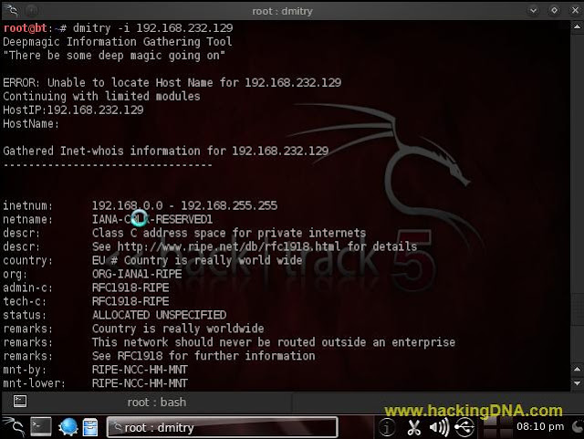Switch to the 'root : bash' terminal tab
Viewport: 584px width, 439px height.
point(156,402)
